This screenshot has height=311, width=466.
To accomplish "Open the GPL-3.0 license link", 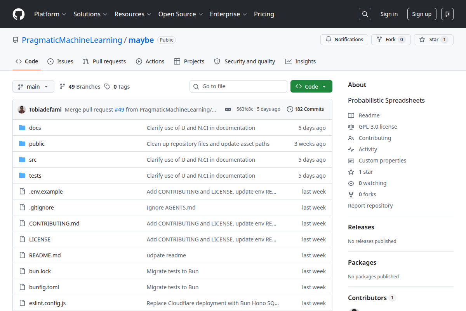I will click(x=372, y=127).
